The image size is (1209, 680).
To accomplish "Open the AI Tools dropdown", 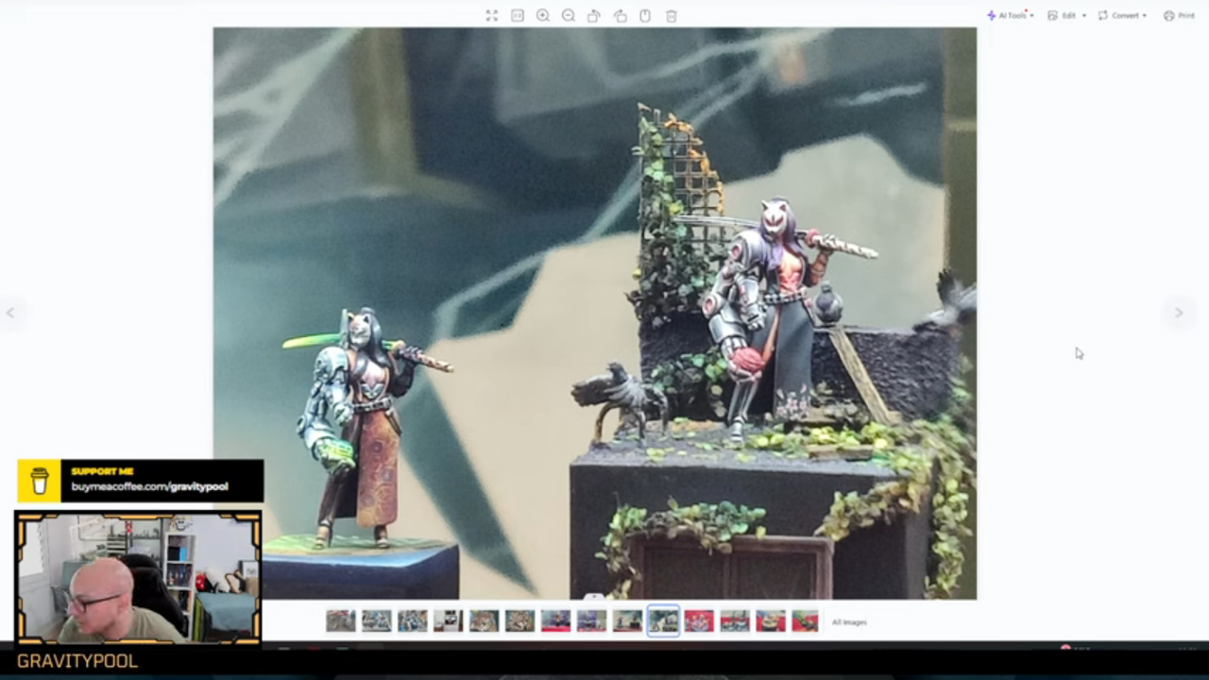I will [1011, 16].
